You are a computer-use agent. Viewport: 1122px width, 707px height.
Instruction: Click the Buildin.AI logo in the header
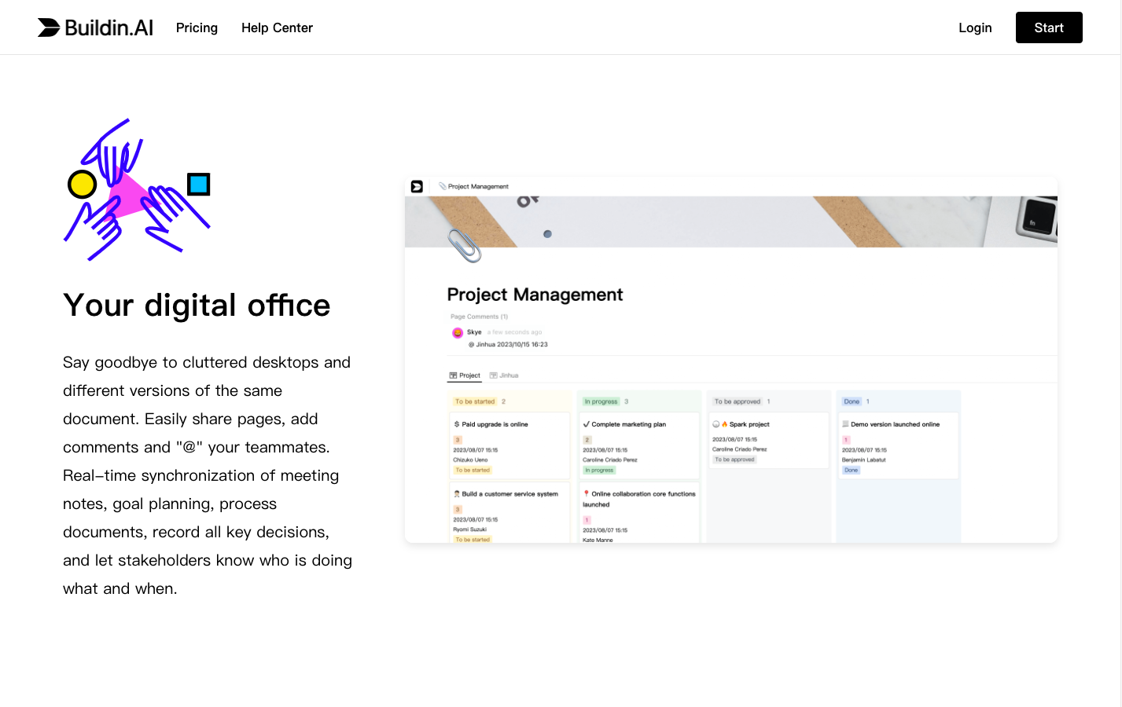tap(95, 27)
